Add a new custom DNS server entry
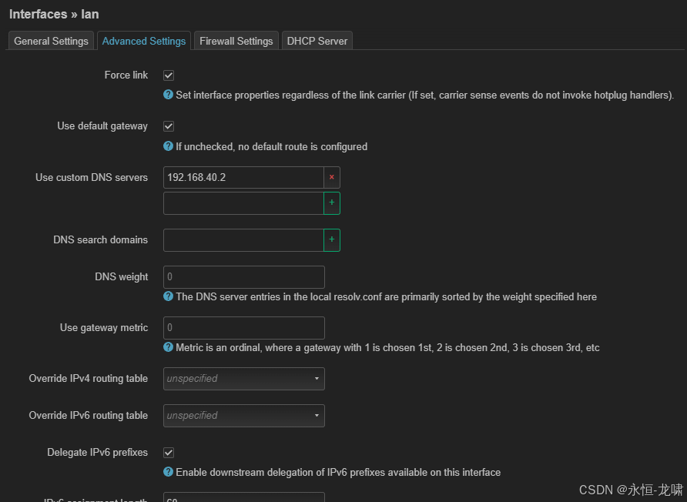Image resolution: width=687 pixels, height=502 pixels. coord(332,202)
